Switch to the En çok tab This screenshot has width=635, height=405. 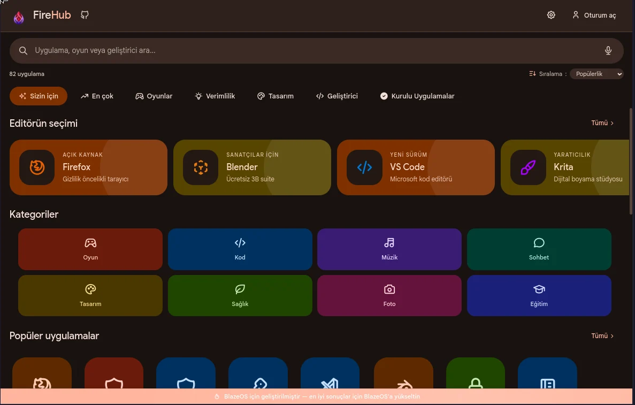(x=97, y=96)
